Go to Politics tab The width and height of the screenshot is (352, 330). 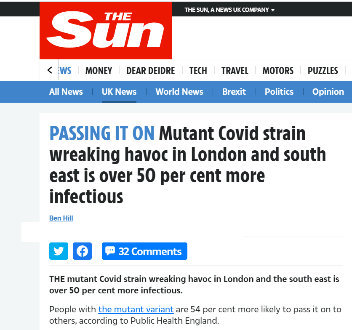pyautogui.click(x=279, y=92)
